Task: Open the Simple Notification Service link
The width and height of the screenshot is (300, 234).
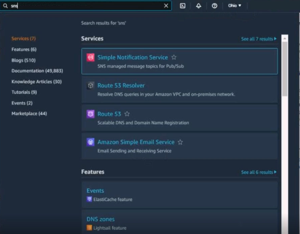Action: [x=133, y=57]
